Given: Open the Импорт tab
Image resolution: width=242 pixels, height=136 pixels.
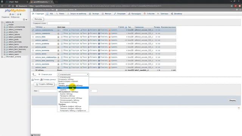Looking at the screenshot, I should click(107, 14).
